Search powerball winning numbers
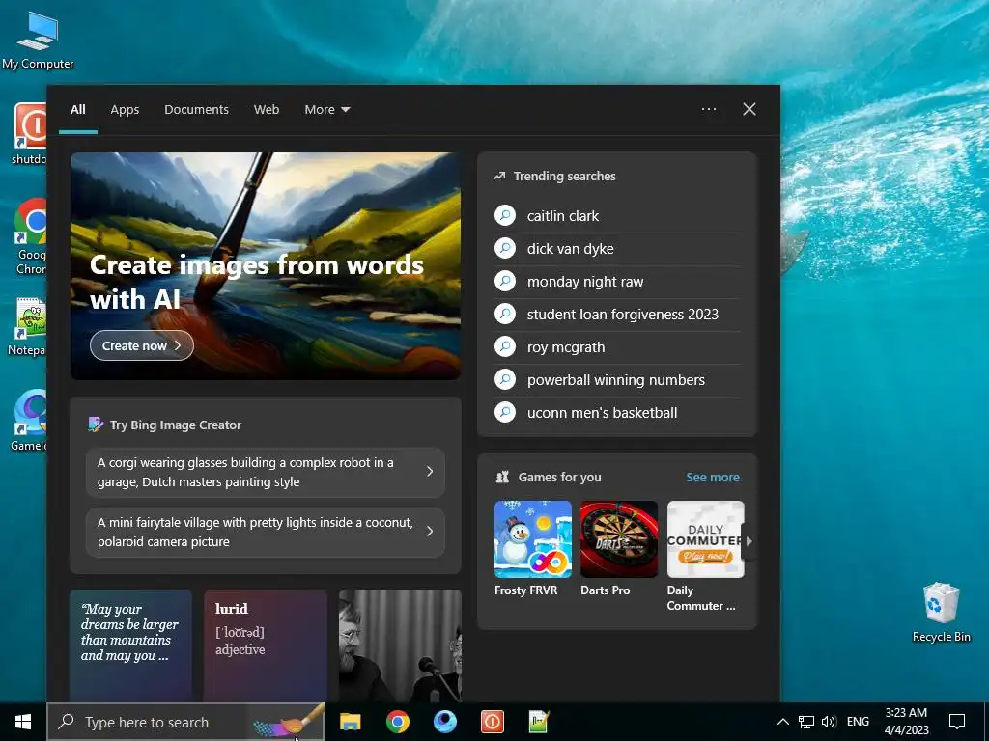 [x=617, y=380]
